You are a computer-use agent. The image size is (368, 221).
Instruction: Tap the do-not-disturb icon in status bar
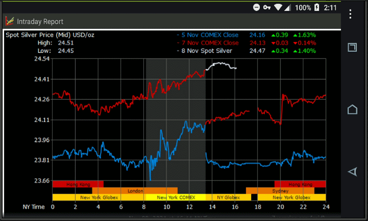click(x=257, y=7)
